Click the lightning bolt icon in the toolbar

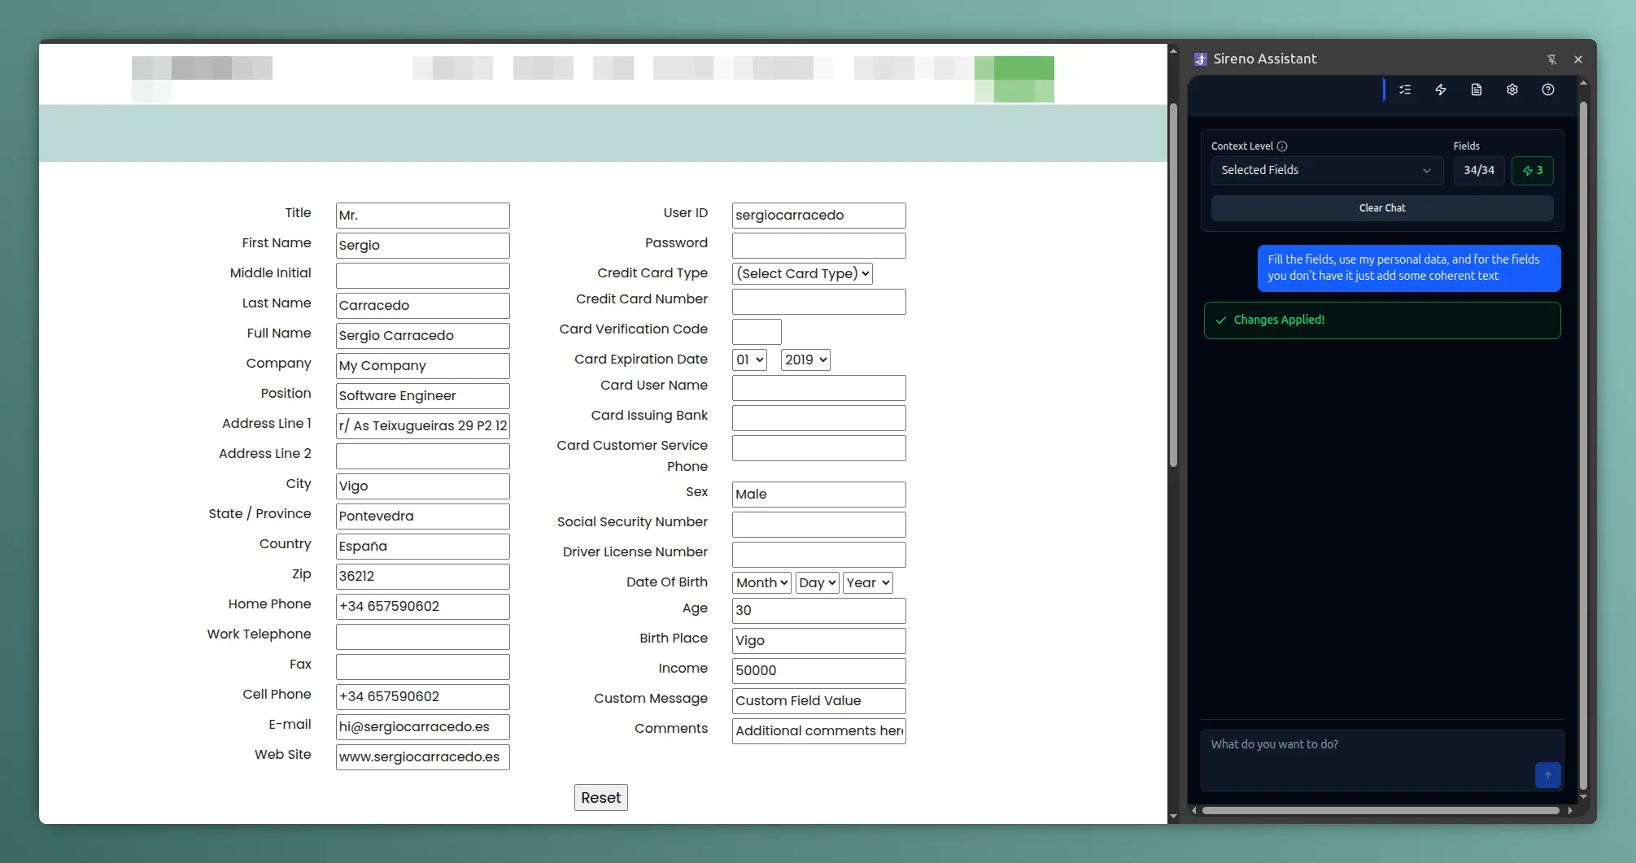point(1441,90)
